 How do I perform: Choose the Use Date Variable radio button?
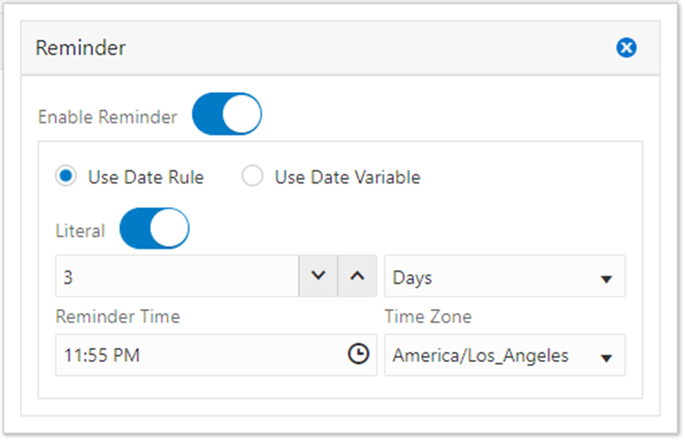coord(253,176)
